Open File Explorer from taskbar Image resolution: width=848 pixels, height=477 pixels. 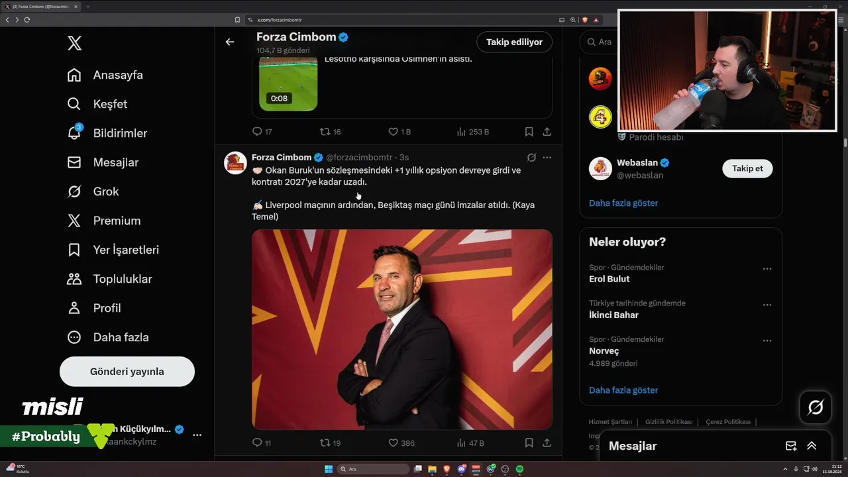[x=432, y=469]
